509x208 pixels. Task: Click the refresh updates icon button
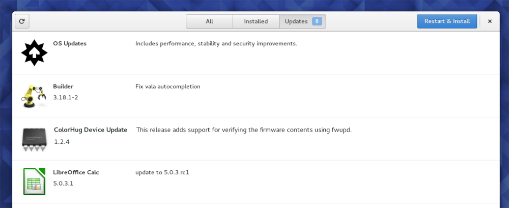pos(22,21)
